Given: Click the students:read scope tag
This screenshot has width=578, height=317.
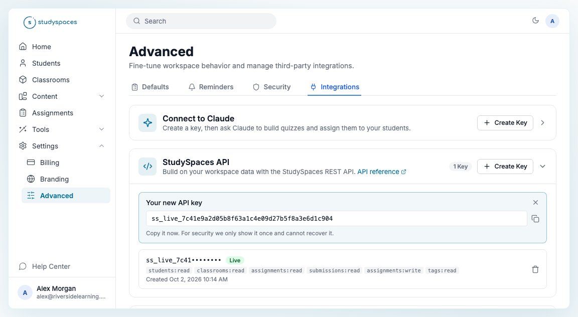Looking at the screenshot, I should coord(169,270).
